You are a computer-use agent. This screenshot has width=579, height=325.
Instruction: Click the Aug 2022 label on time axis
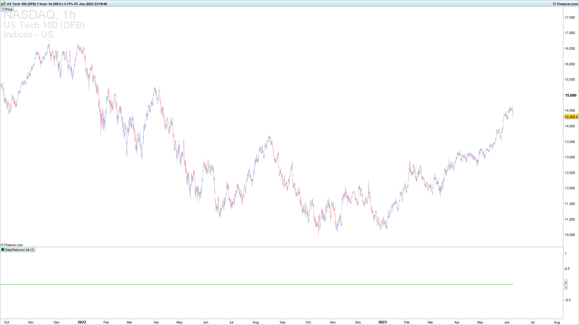(255, 322)
